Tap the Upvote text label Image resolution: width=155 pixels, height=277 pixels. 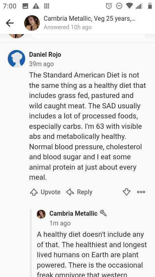coord(50,192)
